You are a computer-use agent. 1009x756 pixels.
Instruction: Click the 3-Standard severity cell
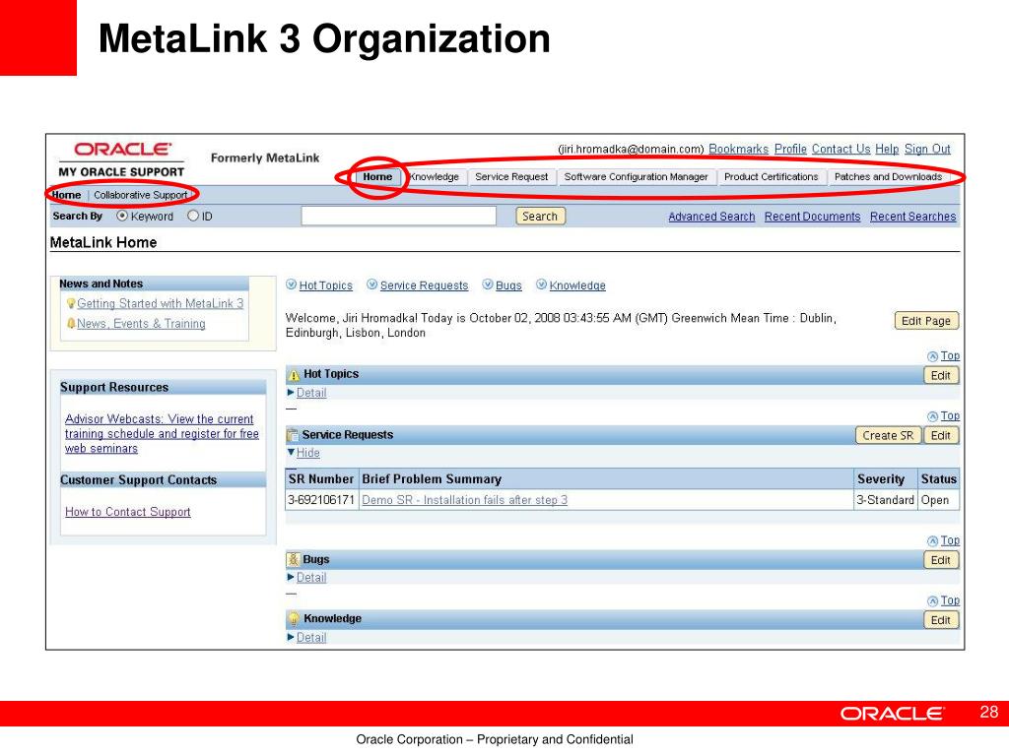coord(886,499)
